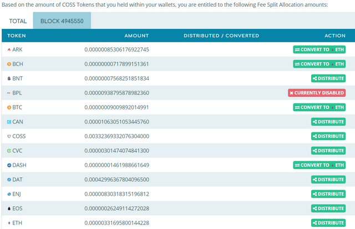The height and width of the screenshot is (229, 355).
Task: Distribute the BNT allocation
Action: tap(328, 78)
